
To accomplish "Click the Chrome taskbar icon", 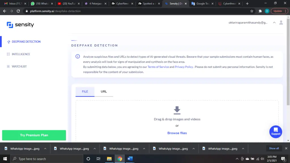I will [x=120, y=159].
